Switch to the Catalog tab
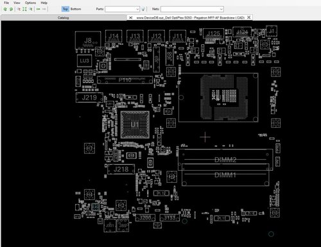321x247 pixels. click(x=63, y=18)
